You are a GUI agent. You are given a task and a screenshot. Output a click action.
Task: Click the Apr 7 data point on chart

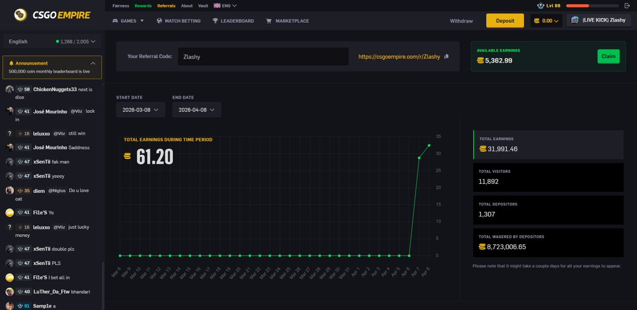(419, 157)
